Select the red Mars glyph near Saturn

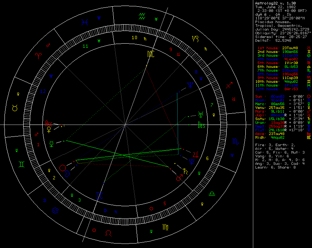click(x=180, y=178)
